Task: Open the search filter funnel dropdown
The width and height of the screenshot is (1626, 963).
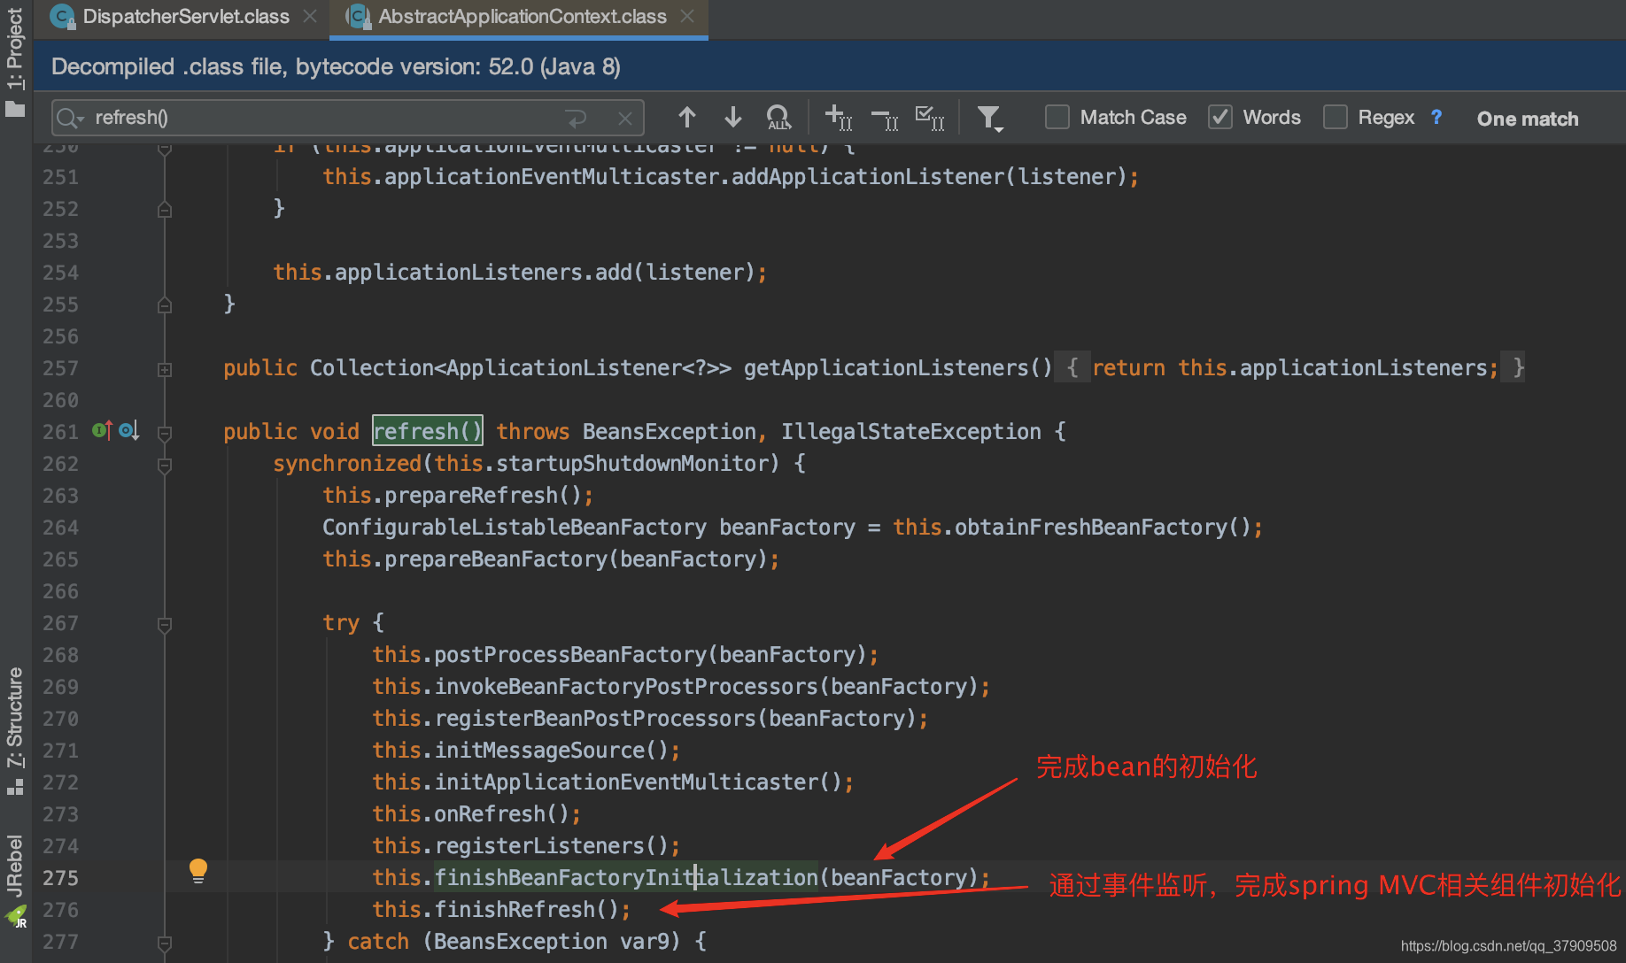Action: 990,118
